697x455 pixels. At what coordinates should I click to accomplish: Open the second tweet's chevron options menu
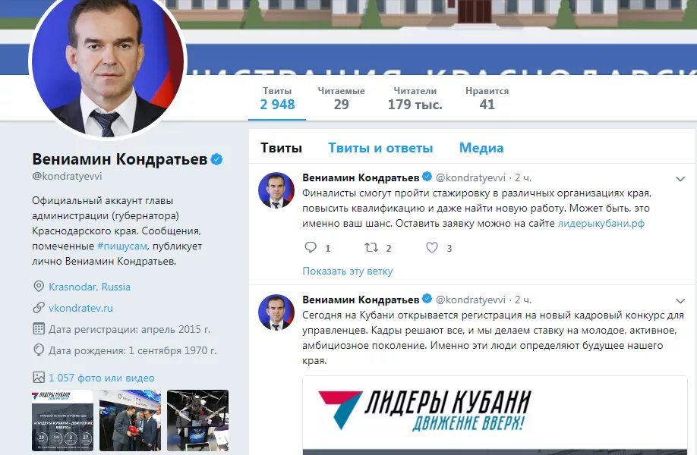coord(680,301)
